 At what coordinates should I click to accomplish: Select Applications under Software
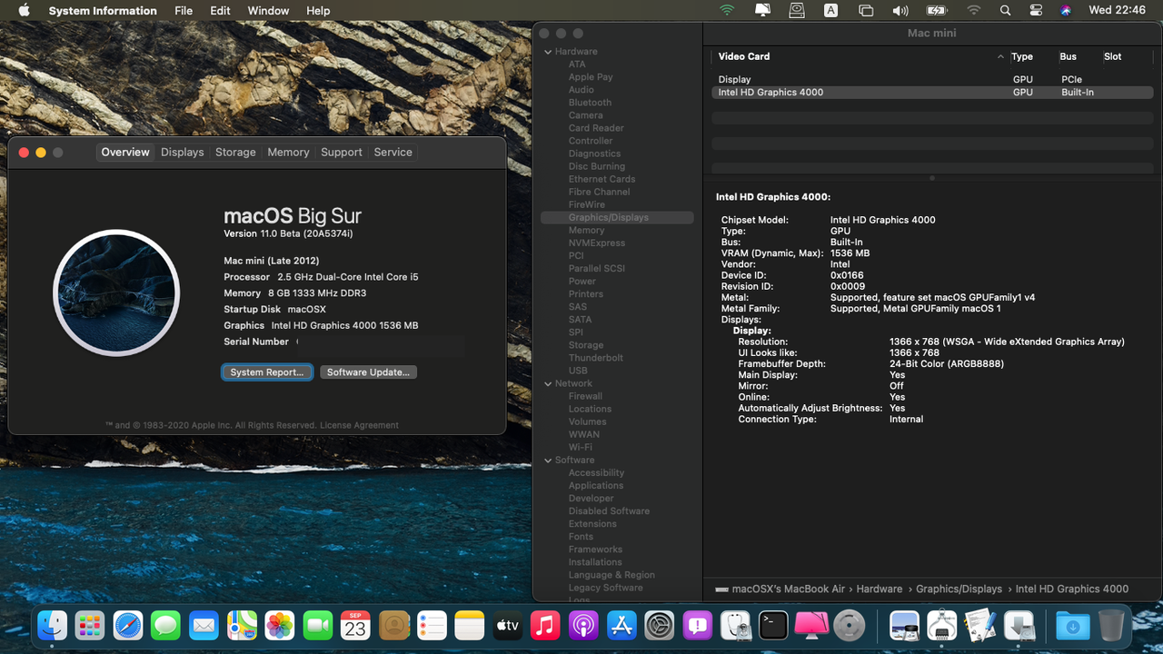(x=596, y=486)
